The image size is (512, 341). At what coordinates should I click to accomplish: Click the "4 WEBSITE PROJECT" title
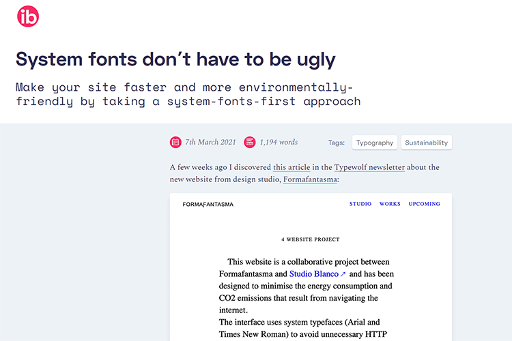(310, 239)
